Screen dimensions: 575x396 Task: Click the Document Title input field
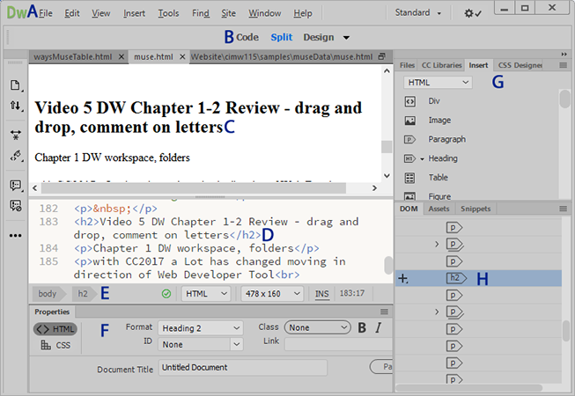pos(260,367)
